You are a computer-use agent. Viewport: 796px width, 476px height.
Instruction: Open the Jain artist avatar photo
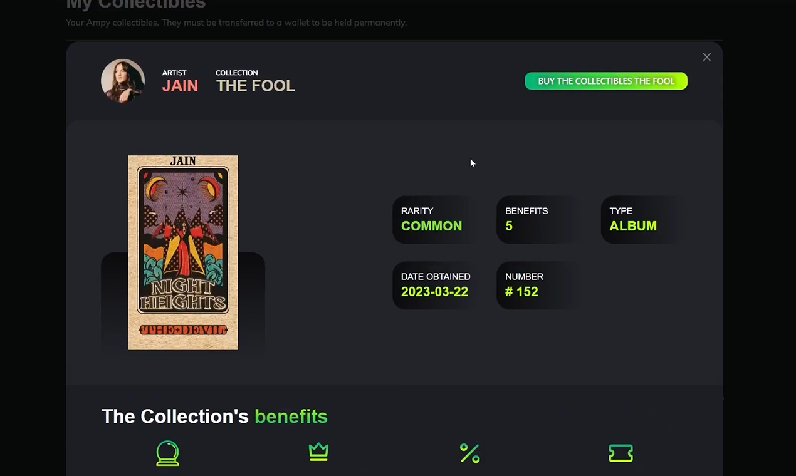coord(123,81)
